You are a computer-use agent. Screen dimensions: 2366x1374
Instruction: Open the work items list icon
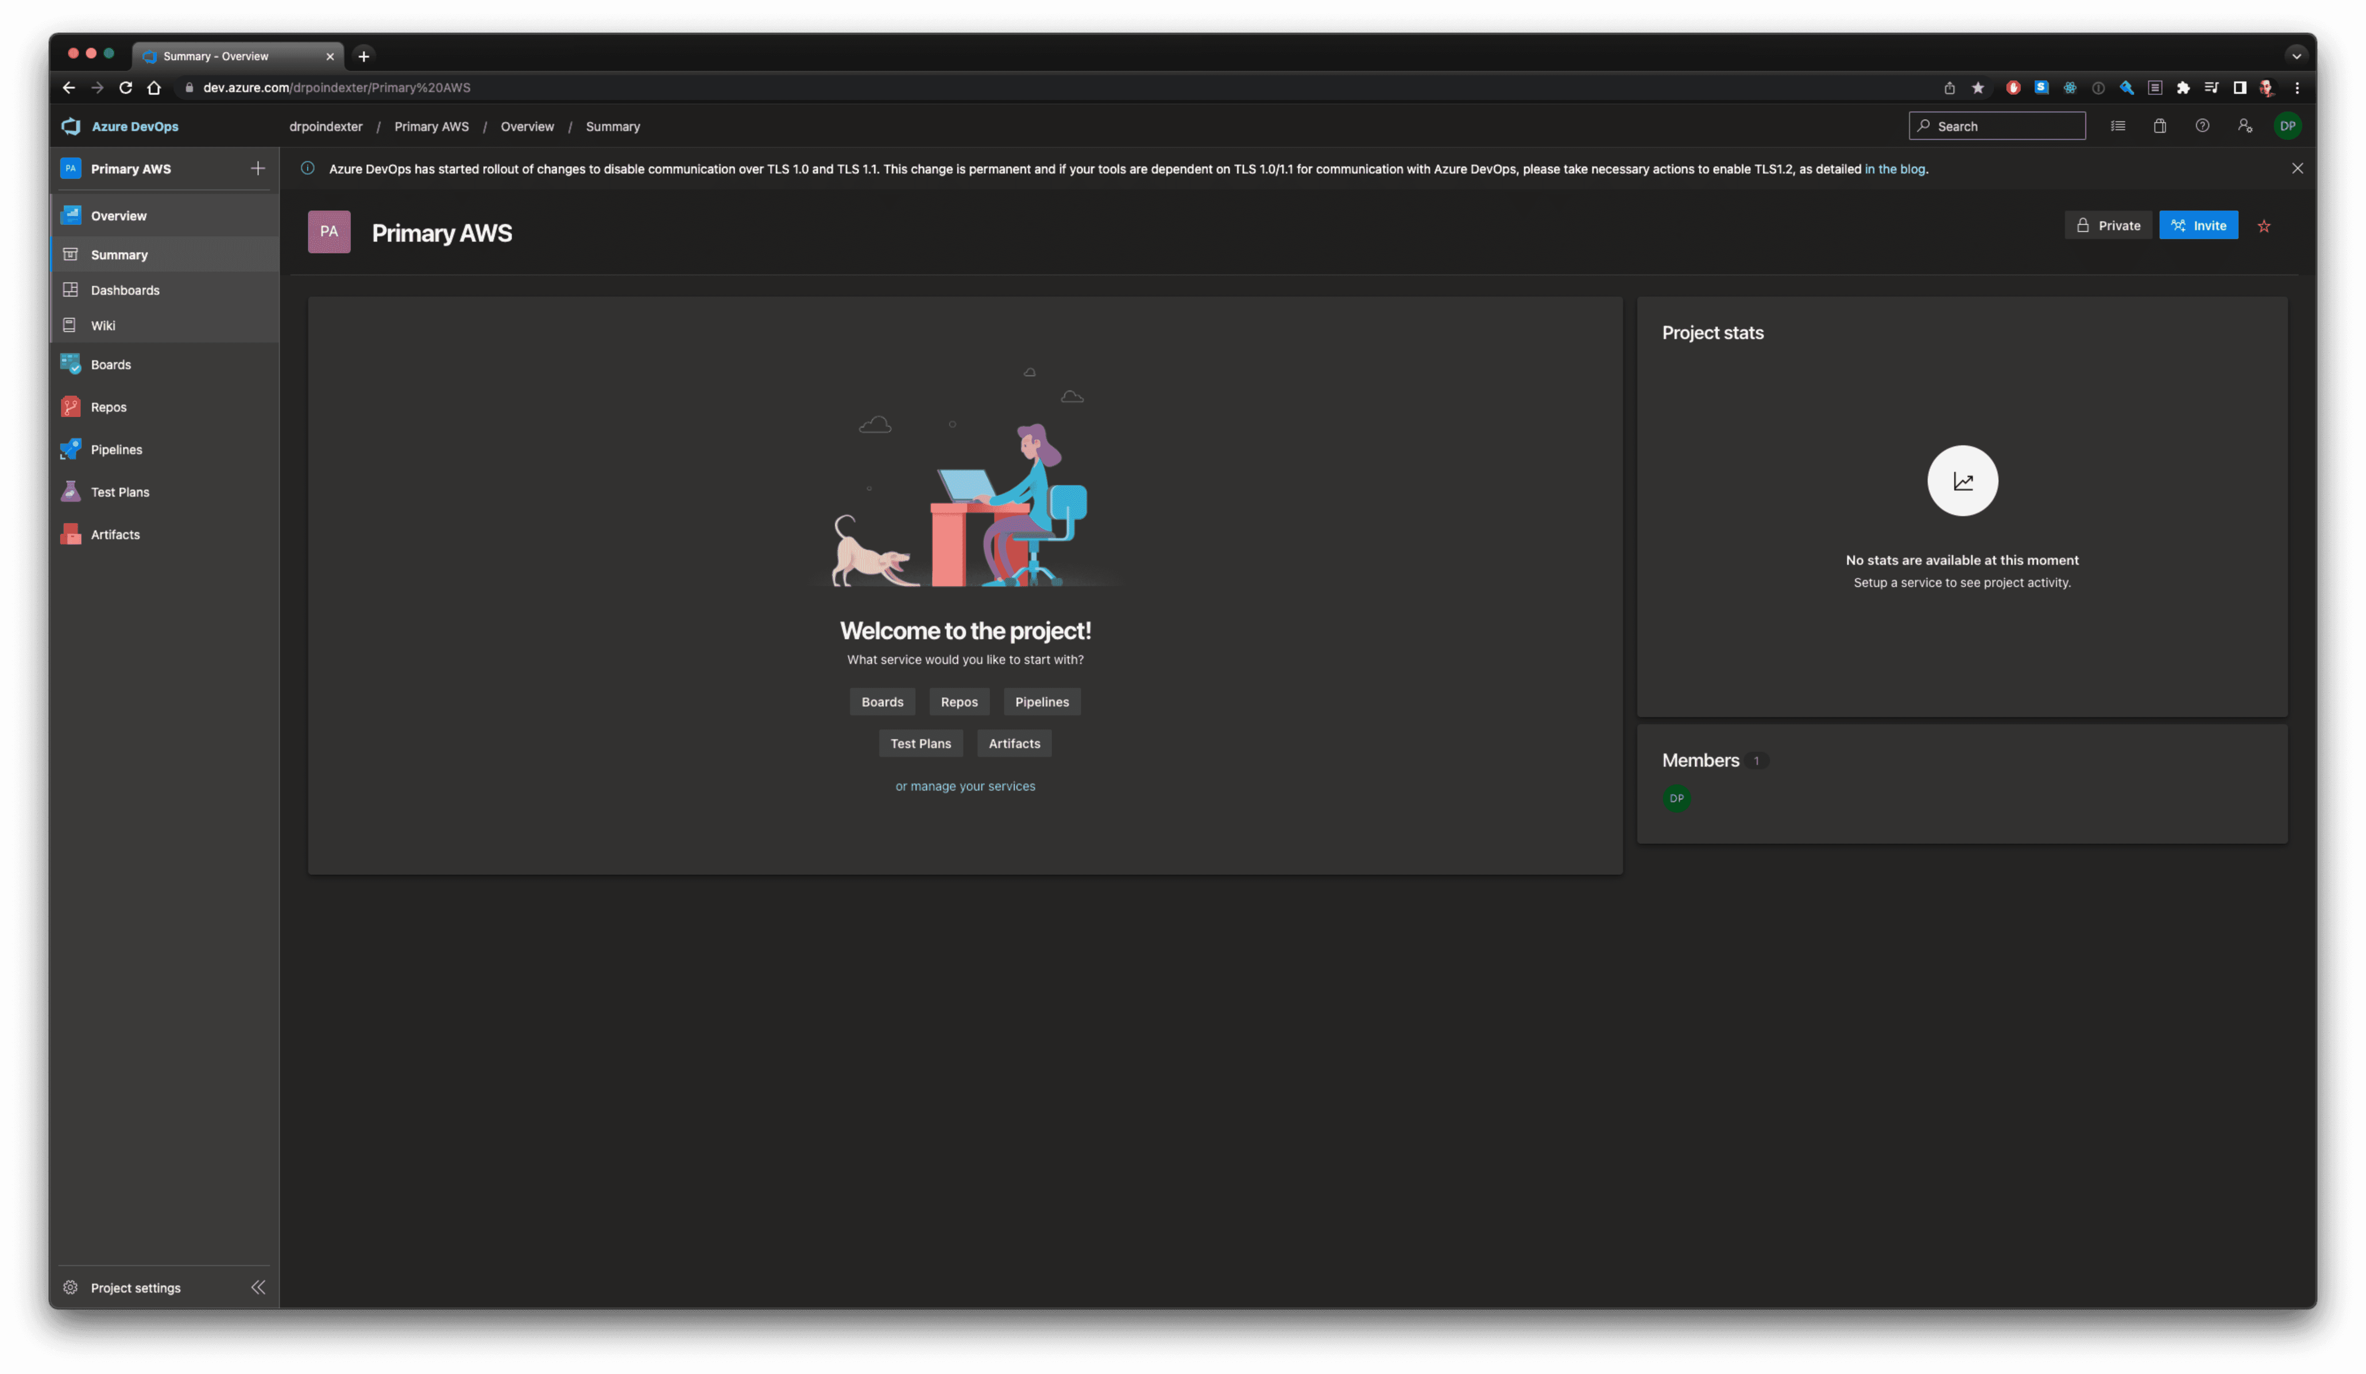click(2117, 126)
